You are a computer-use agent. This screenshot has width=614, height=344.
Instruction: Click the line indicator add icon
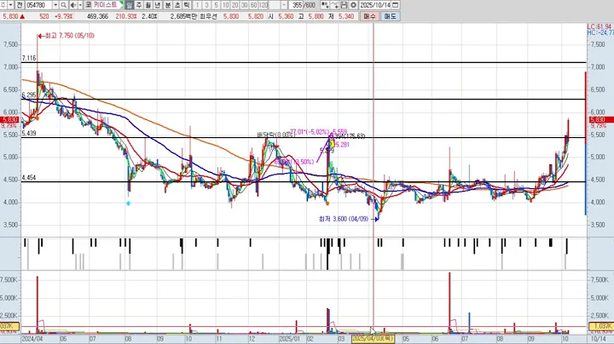334,5
